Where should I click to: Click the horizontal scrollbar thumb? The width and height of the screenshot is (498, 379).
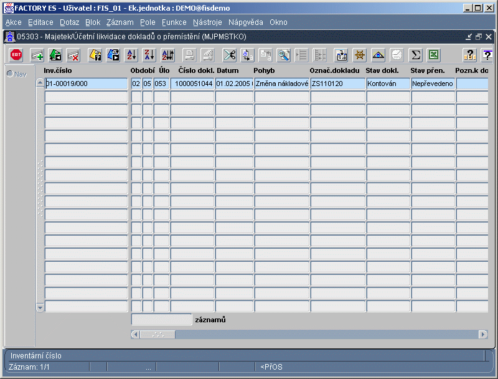[x=158, y=335]
